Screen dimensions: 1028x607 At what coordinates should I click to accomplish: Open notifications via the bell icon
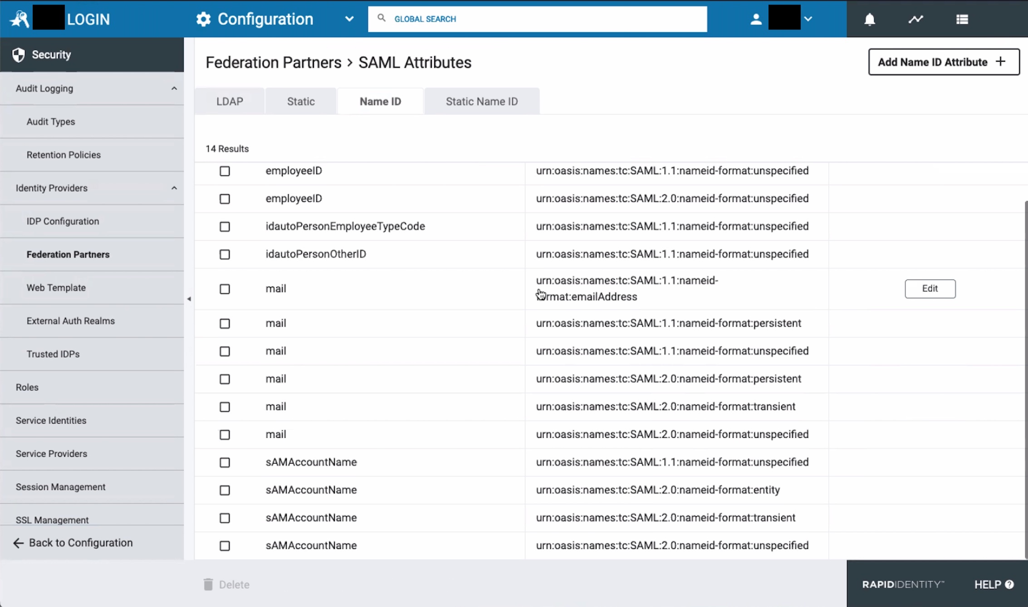pyautogui.click(x=869, y=19)
